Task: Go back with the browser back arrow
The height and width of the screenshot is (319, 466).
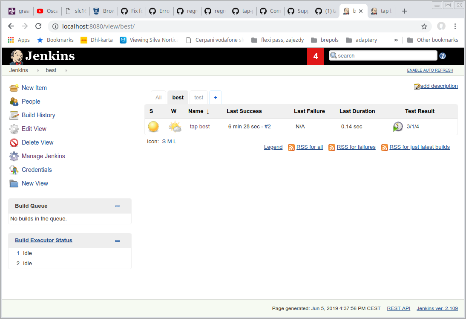Action: click(x=11, y=26)
